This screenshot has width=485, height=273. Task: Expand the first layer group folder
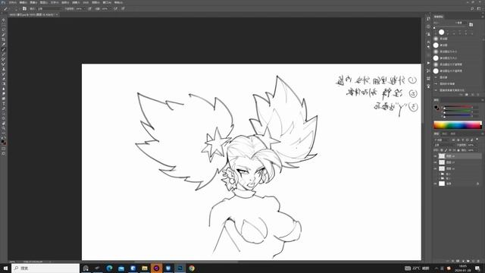440,174
